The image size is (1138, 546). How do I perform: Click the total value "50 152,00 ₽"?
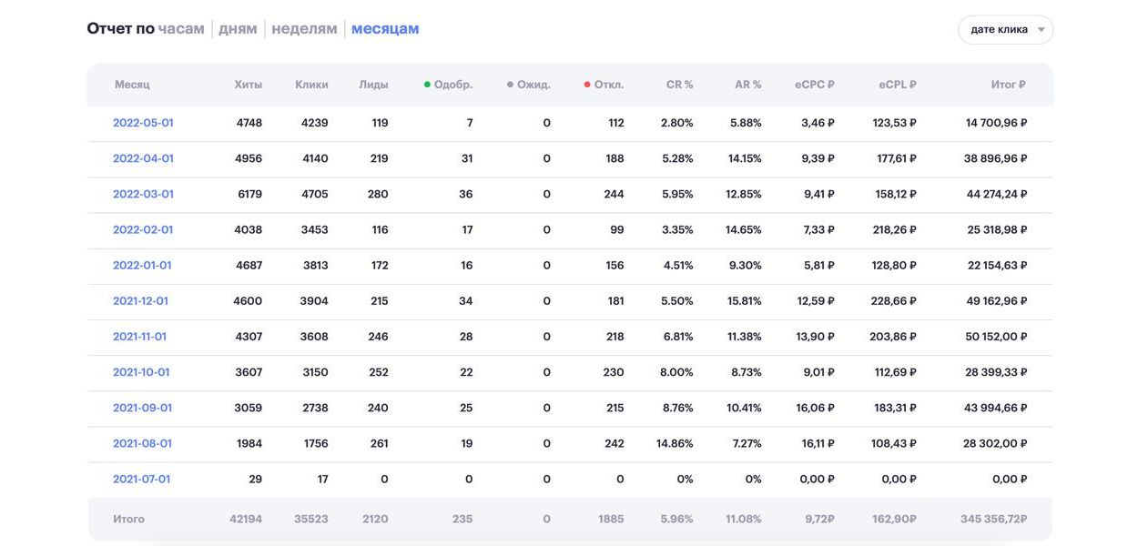coord(997,337)
